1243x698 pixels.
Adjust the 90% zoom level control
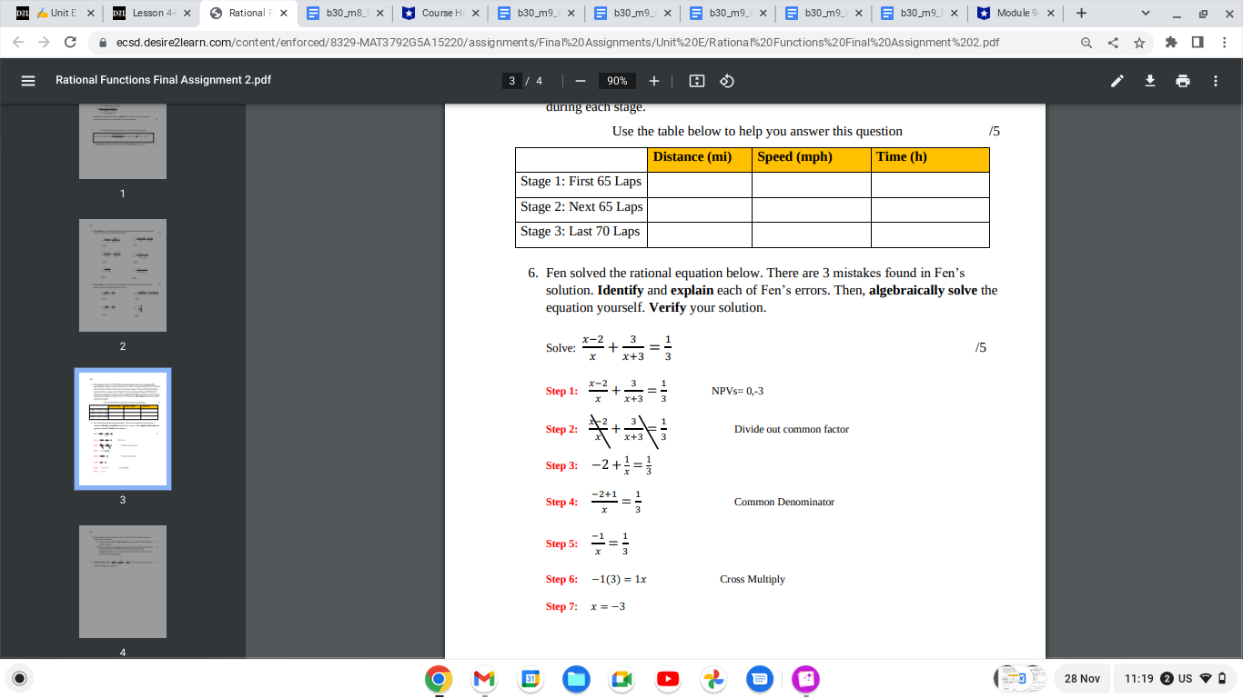[616, 81]
